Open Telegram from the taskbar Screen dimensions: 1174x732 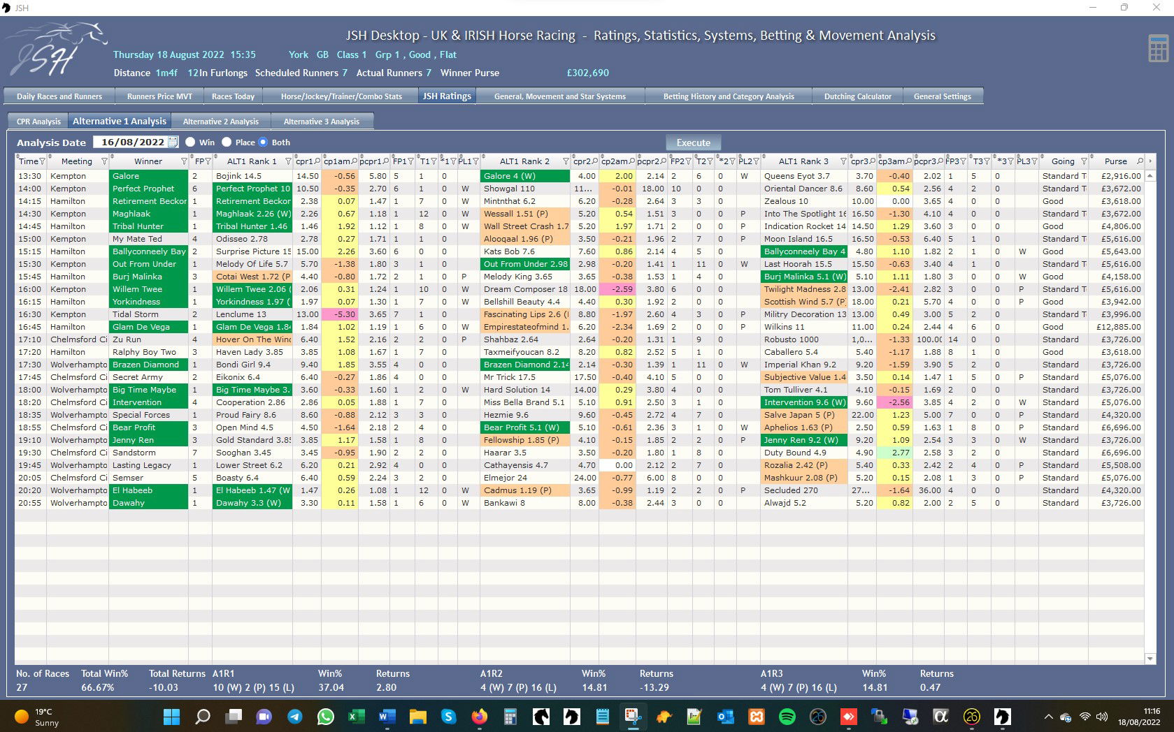295,717
